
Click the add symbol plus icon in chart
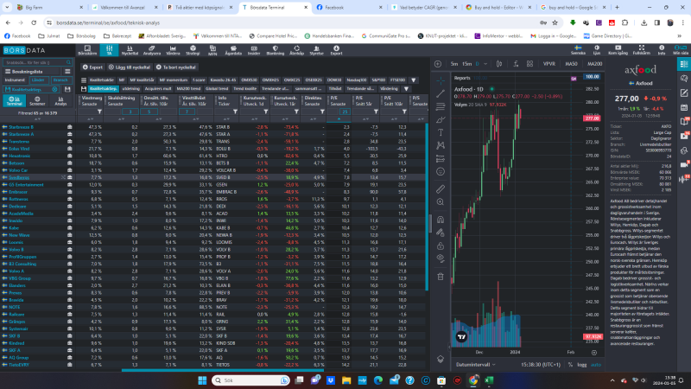coord(438,64)
